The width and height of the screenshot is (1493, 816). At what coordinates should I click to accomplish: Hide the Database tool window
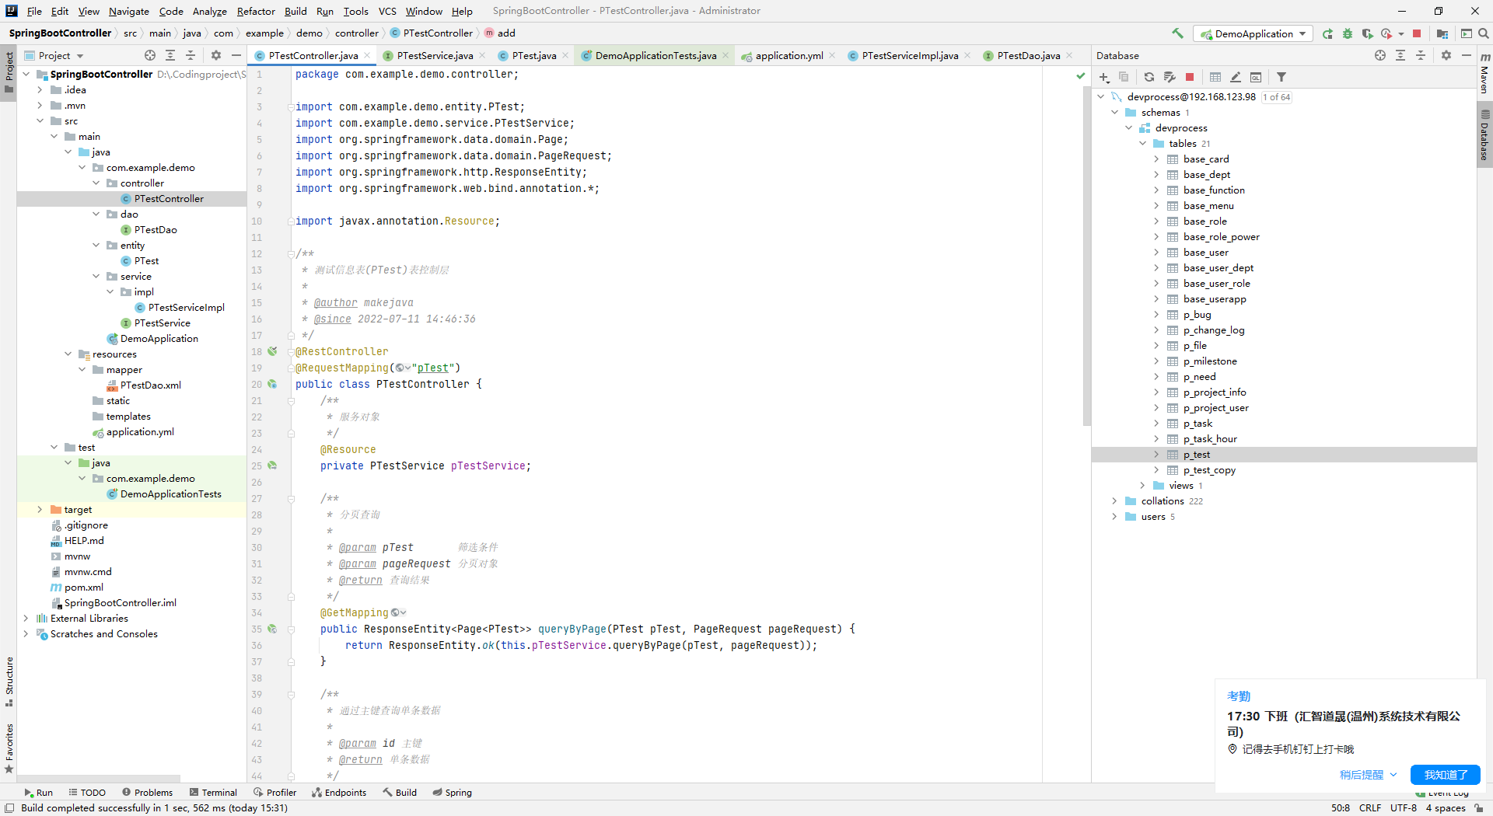click(x=1467, y=55)
